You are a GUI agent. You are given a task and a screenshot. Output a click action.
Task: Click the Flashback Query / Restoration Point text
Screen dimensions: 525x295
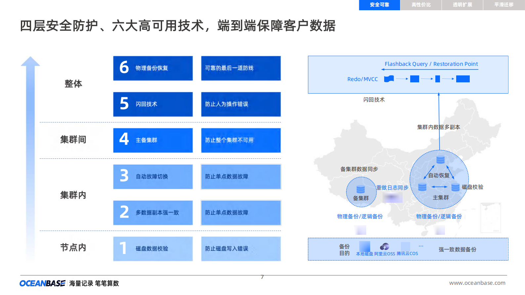click(431, 64)
